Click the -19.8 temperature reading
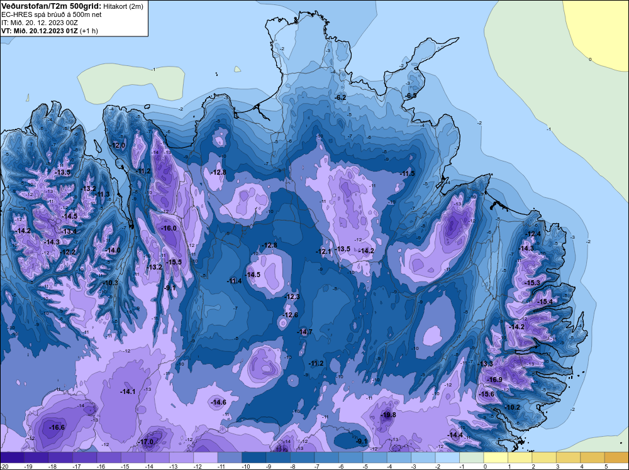The width and height of the screenshot is (629, 470). click(x=388, y=415)
